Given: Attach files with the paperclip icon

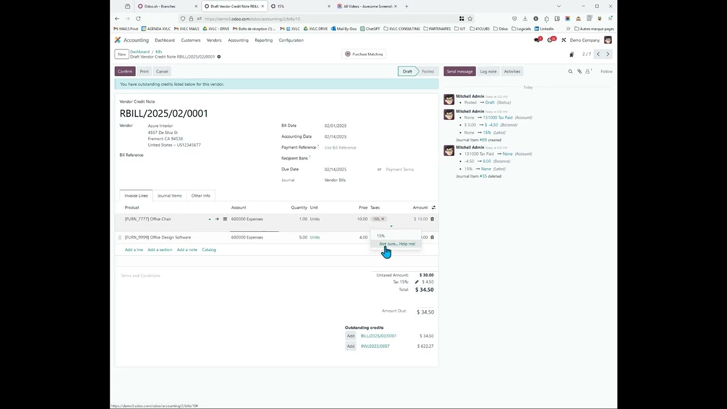Looking at the screenshot, I should click(x=579, y=72).
